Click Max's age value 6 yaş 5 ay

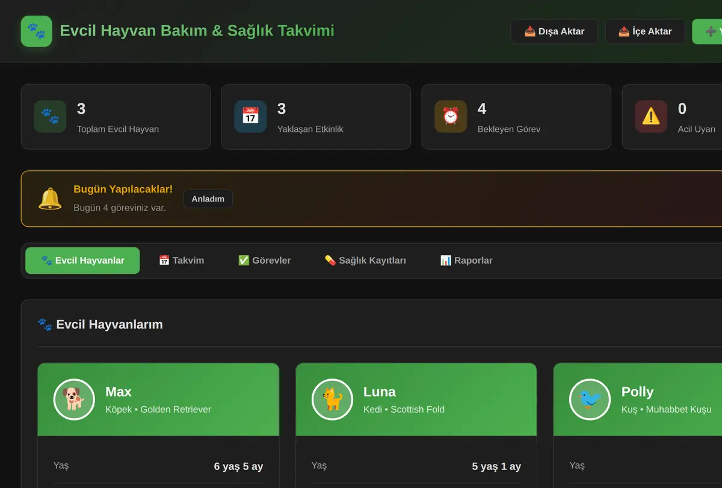pos(238,466)
